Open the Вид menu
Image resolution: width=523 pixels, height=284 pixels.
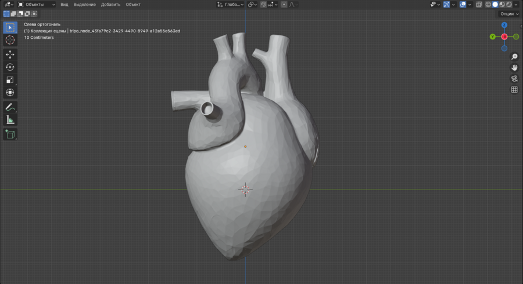pos(64,5)
